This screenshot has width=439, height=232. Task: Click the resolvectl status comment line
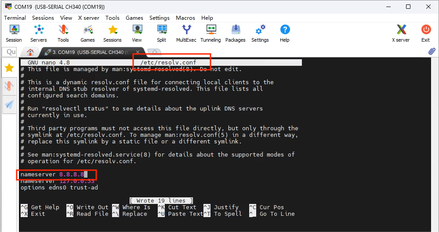point(141,108)
